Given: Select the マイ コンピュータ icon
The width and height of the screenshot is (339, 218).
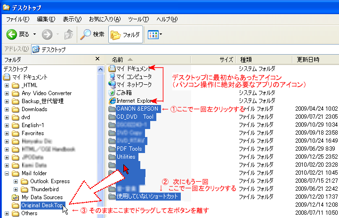Looking at the screenshot, I should [112, 76].
